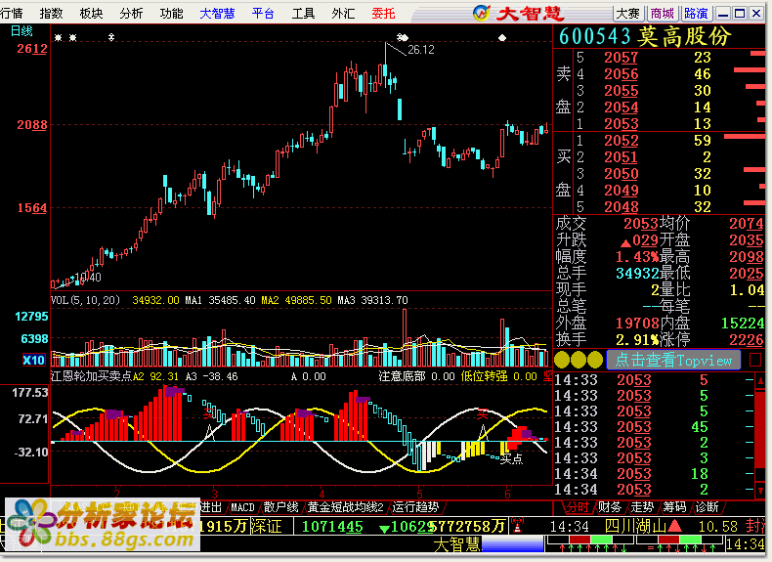The image size is (772, 562).
Task: Click the 路演 button
Action: [696, 14]
